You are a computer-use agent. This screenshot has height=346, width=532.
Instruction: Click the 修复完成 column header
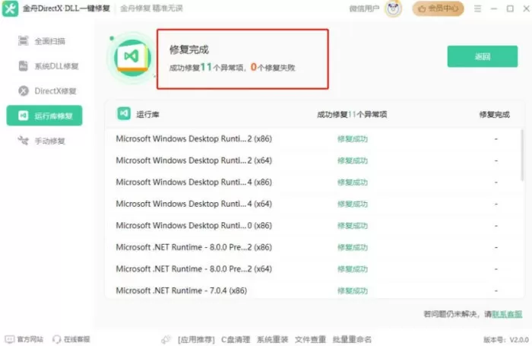(494, 114)
